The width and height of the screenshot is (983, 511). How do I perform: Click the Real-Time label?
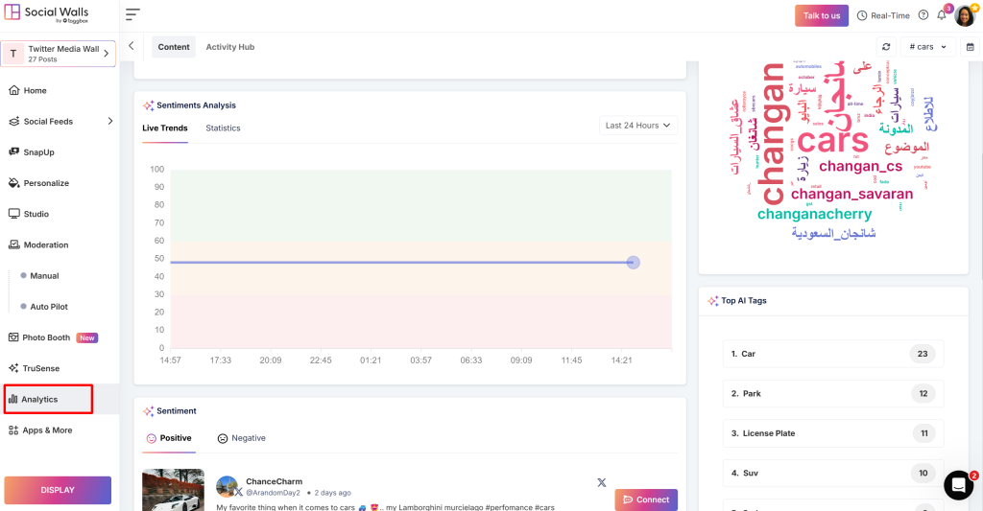pos(890,15)
